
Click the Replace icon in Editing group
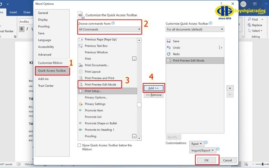tap(249, 25)
